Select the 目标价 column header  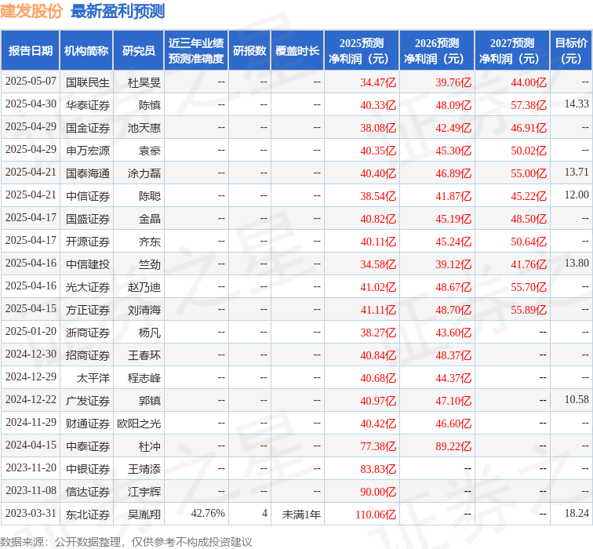pos(572,51)
